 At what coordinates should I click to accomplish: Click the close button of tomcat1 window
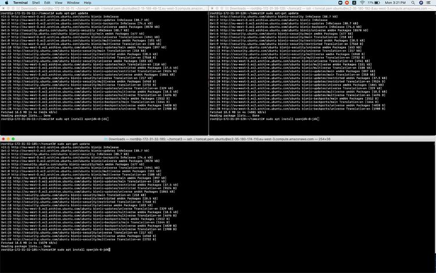pos(3,8)
